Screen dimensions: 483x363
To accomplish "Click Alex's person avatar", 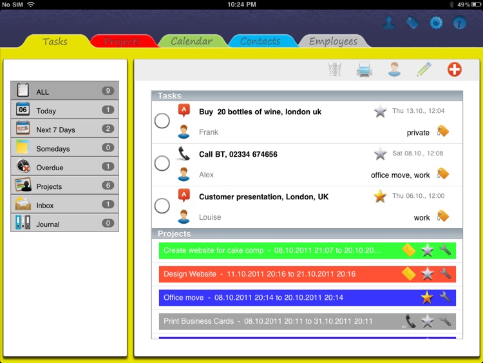I will point(184,175).
